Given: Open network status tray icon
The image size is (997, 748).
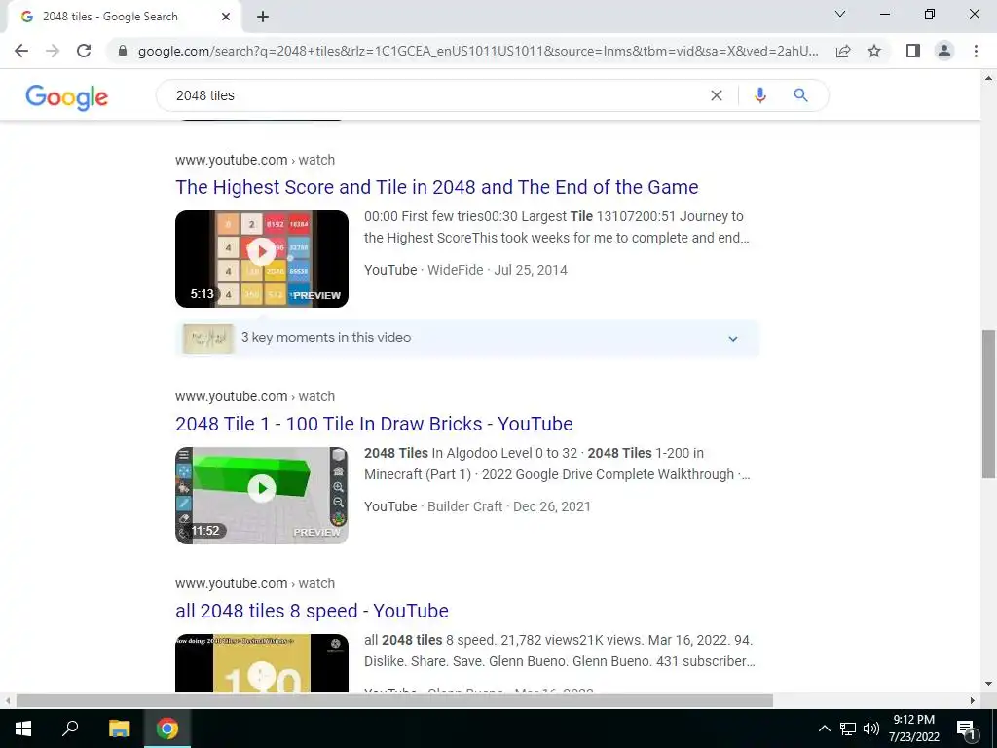Looking at the screenshot, I should [x=848, y=729].
